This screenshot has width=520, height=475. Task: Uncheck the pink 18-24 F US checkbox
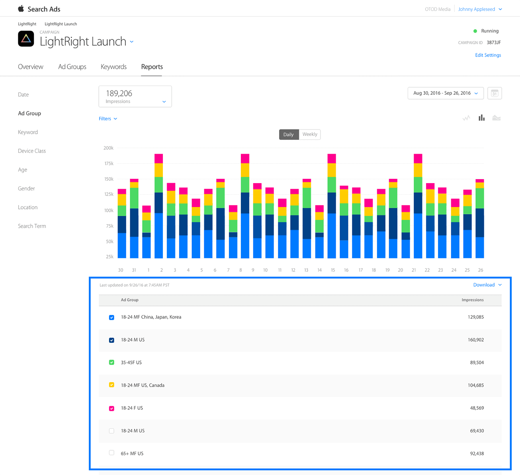pyautogui.click(x=111, y=408)
